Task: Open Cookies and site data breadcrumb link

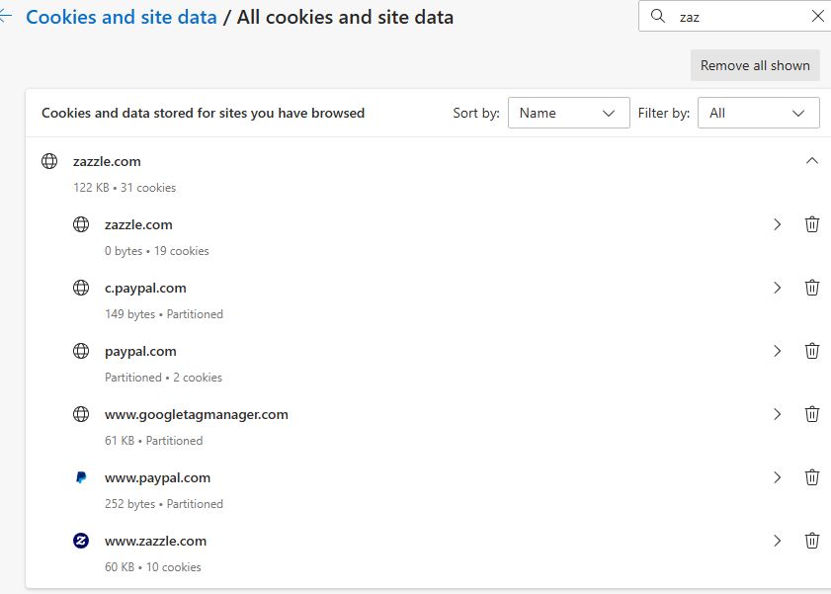Action: point(122,17)
